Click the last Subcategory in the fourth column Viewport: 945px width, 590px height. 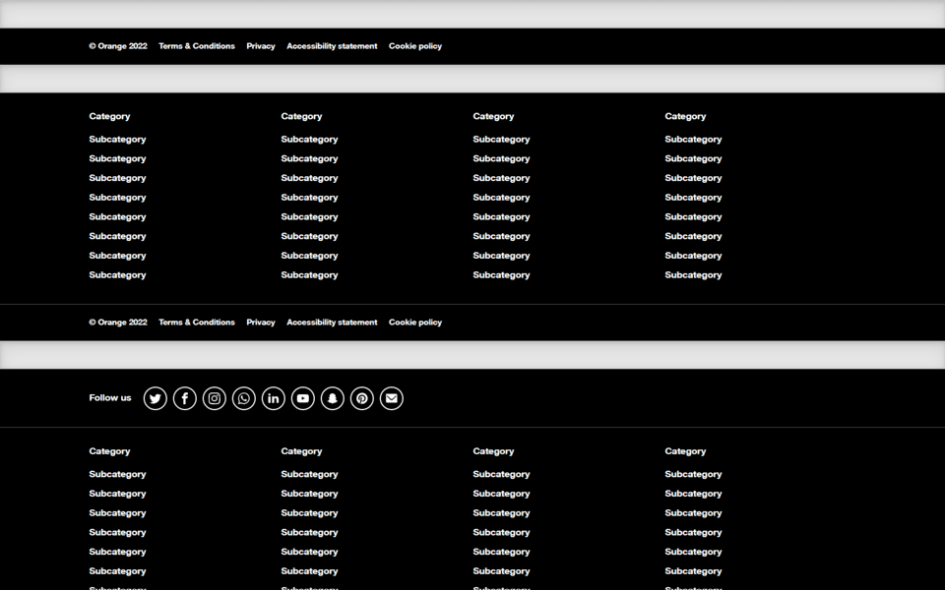coord(693,274)
